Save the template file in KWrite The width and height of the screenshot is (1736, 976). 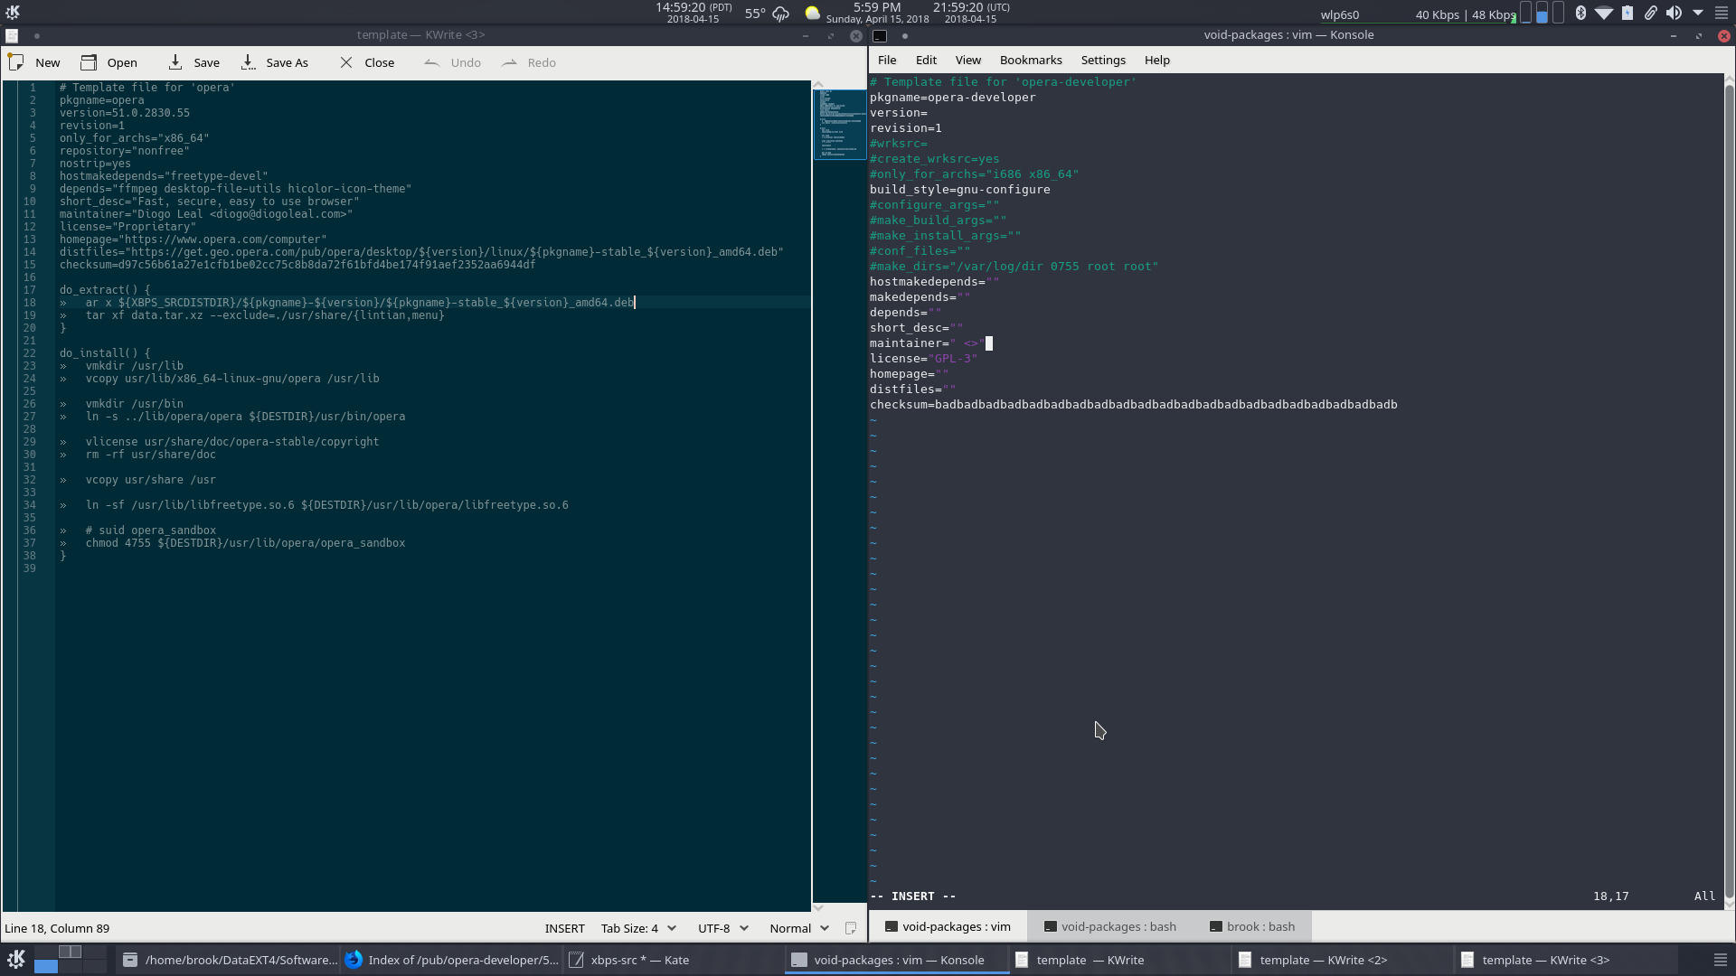[193, 62]
